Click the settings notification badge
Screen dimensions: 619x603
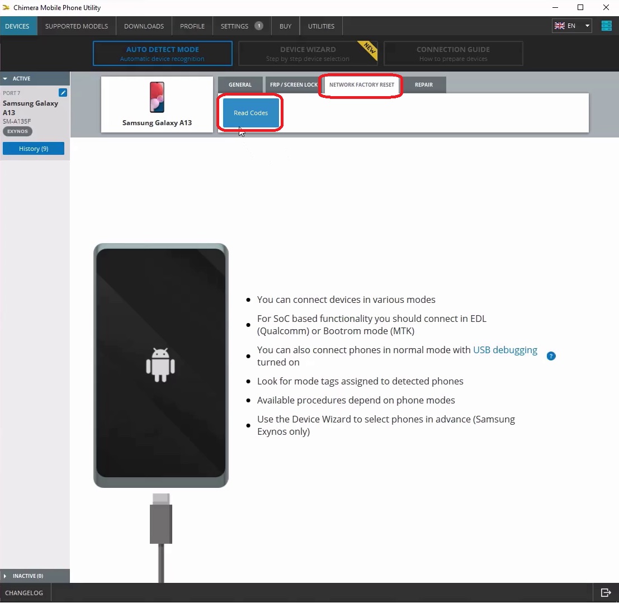click(x=258, y=26)
